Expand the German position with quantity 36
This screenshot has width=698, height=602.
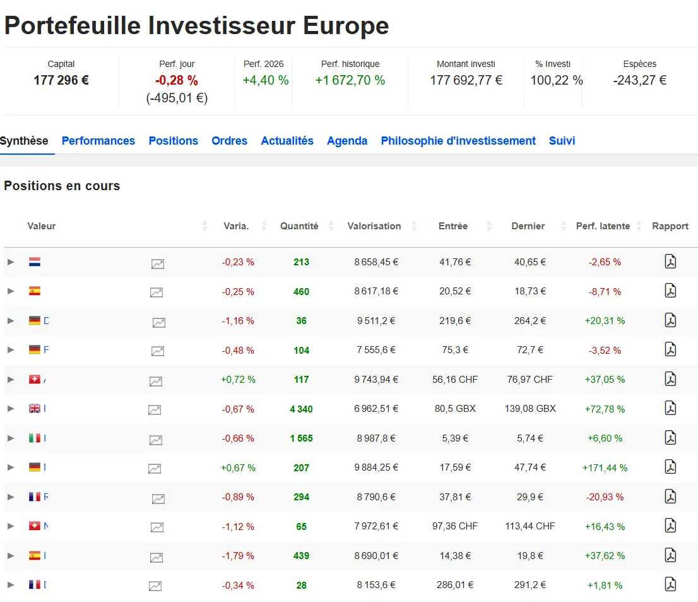[x=11, y=321]
